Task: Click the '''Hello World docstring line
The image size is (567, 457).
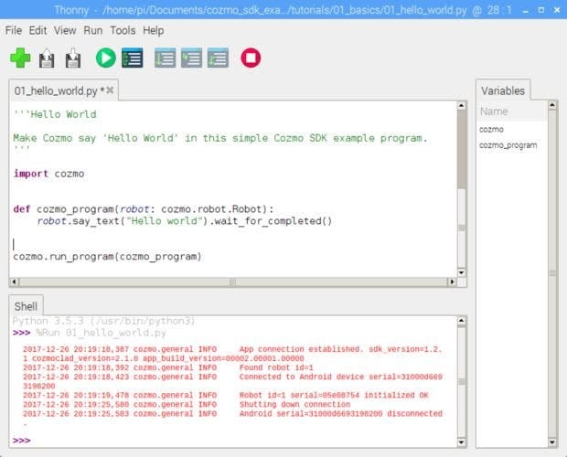Action: pyautogui.click(x=55, y=114)
